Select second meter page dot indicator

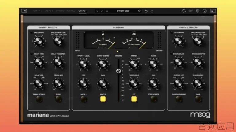coord(120,51)
